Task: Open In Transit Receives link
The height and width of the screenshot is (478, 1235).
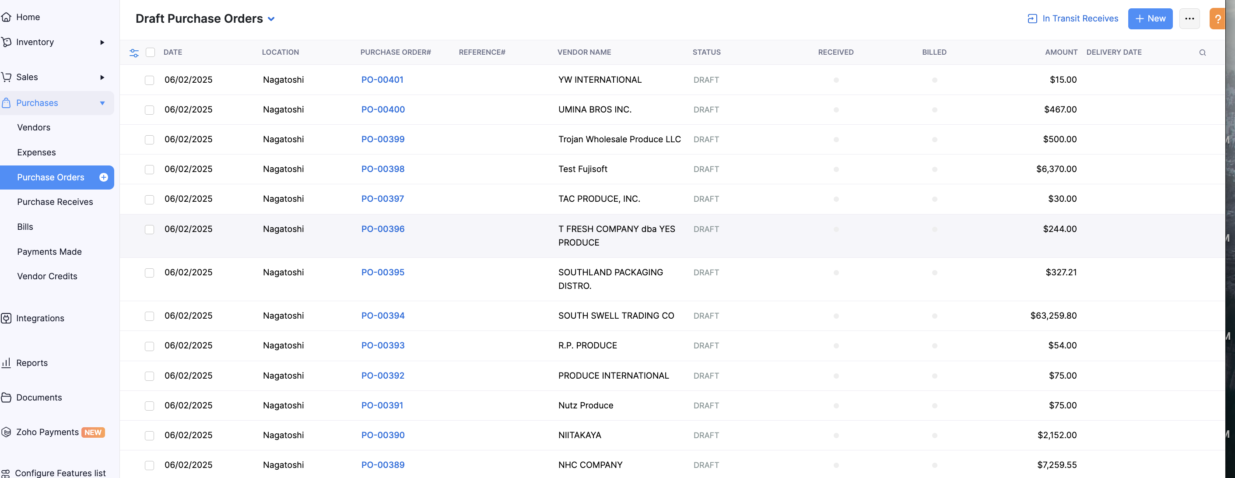Action: [x=1080, y=19]
